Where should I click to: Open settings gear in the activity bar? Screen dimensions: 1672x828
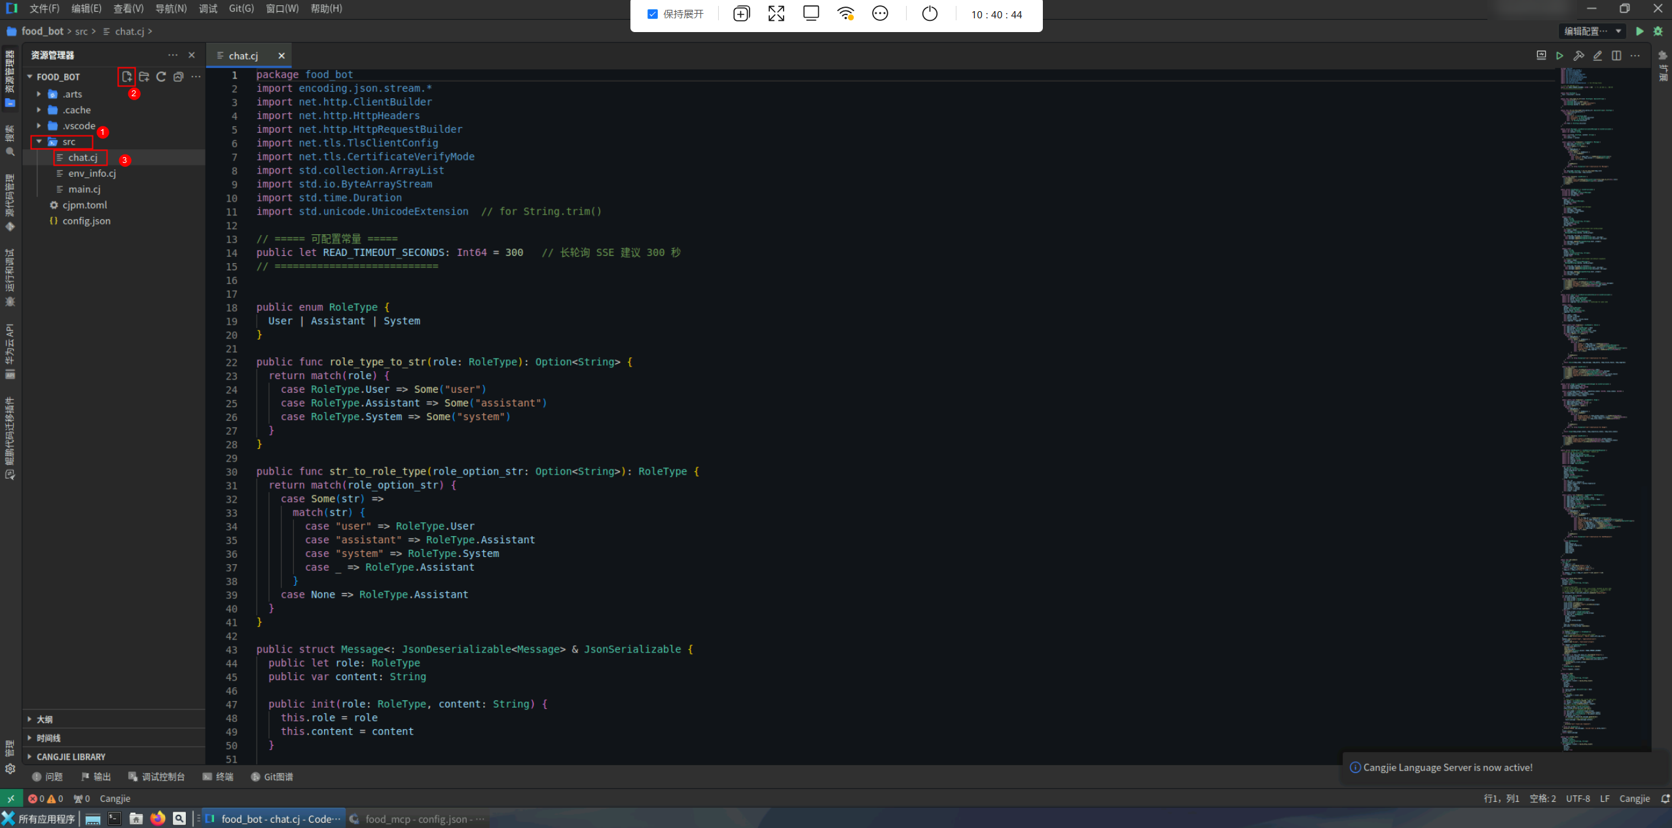point(10,769)
